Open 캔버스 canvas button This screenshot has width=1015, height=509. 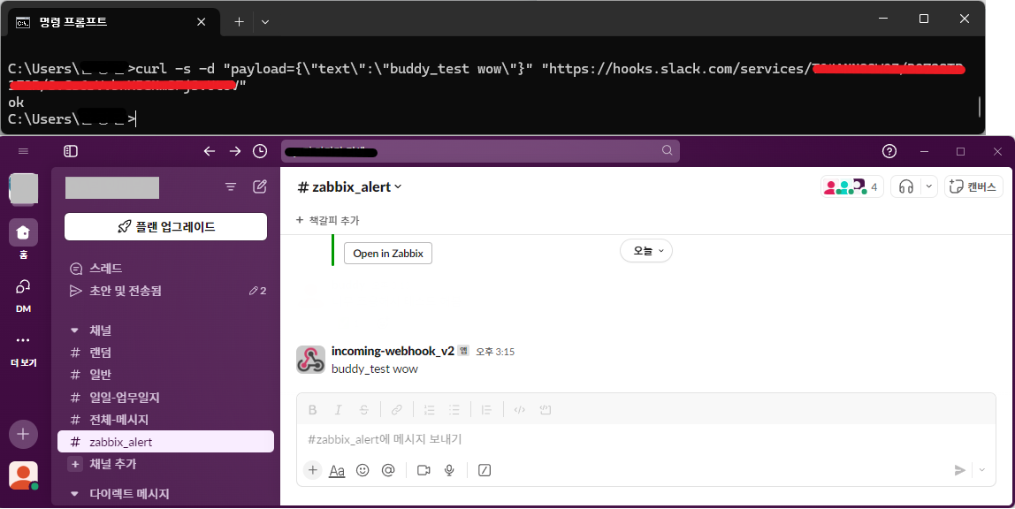tap(973, 187)
